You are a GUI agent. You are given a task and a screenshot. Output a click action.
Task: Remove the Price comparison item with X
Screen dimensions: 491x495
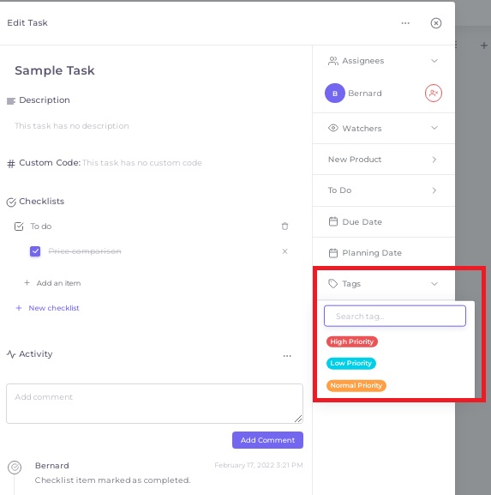(284, 251)
